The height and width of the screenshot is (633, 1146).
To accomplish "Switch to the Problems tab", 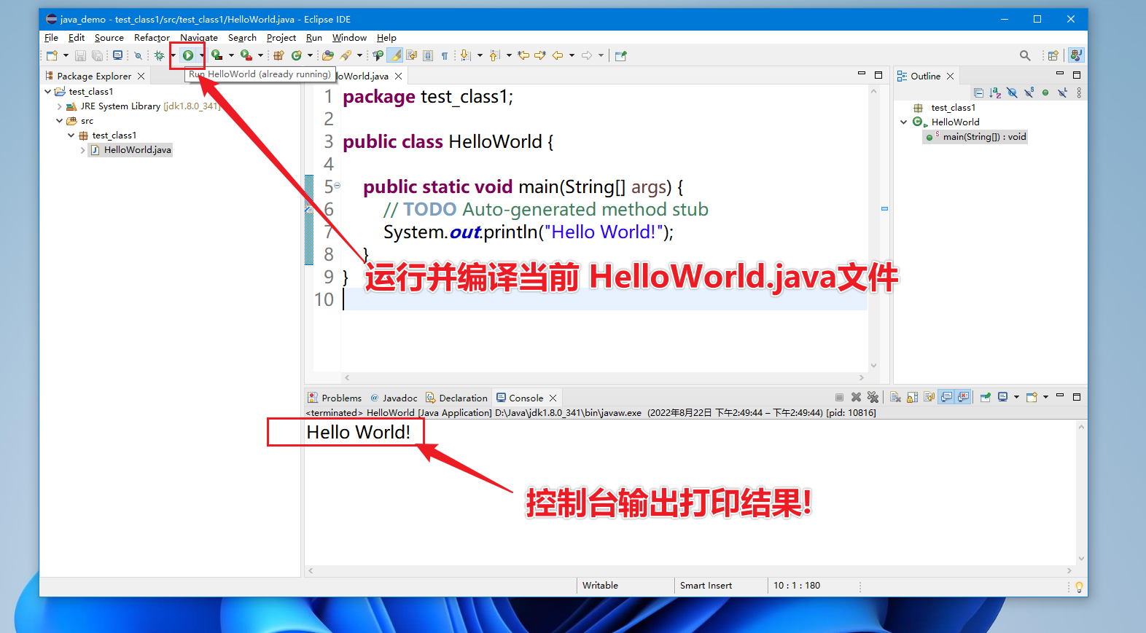I will point(335,398).
